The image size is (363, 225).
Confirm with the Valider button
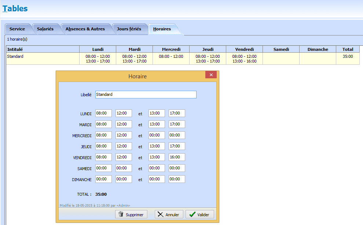click(x=200, y=214)
